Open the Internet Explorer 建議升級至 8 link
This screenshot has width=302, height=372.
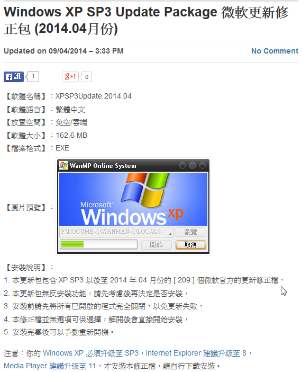click(x=196, y=353)
